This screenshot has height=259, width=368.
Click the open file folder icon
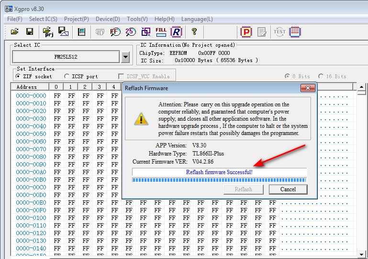(14, 32)
